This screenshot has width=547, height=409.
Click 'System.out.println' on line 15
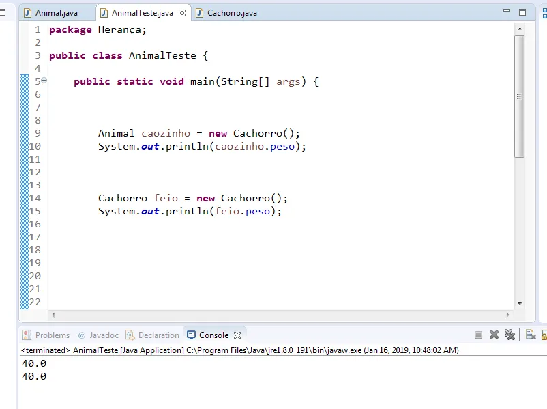pyautogui.click(x=153, y=212)
